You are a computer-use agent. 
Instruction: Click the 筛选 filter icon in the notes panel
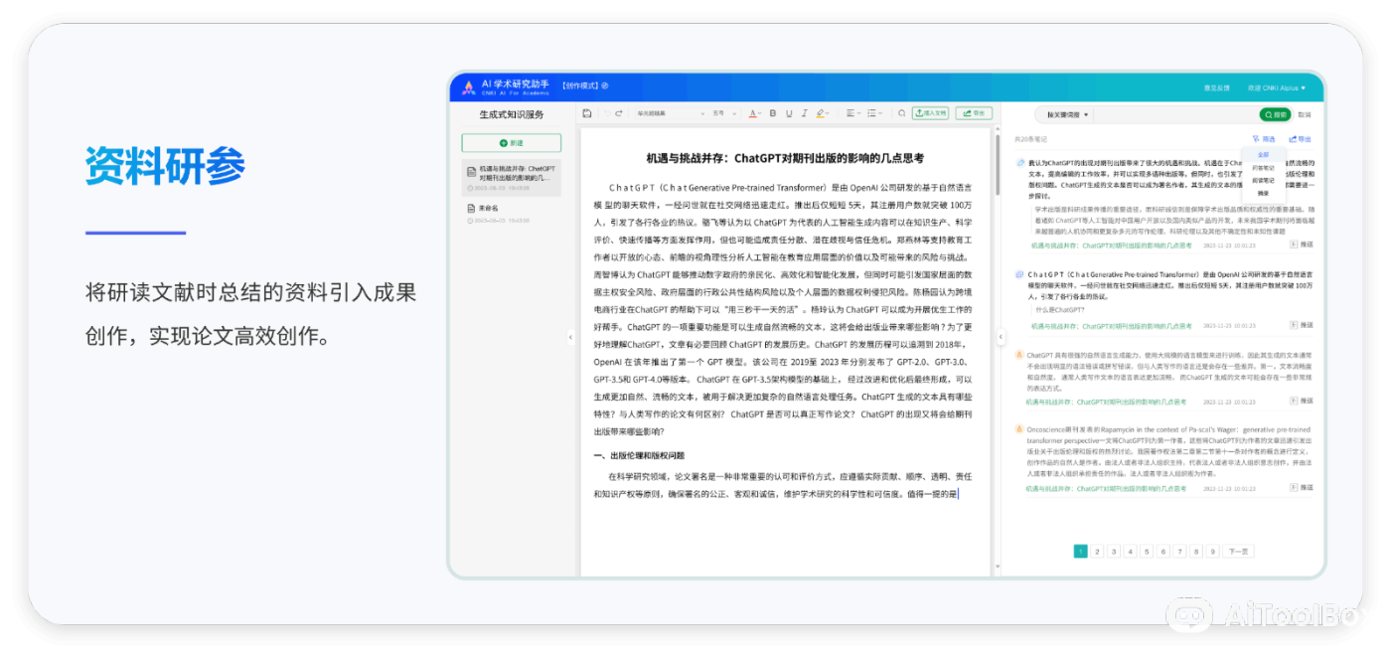coord(1262,138)
